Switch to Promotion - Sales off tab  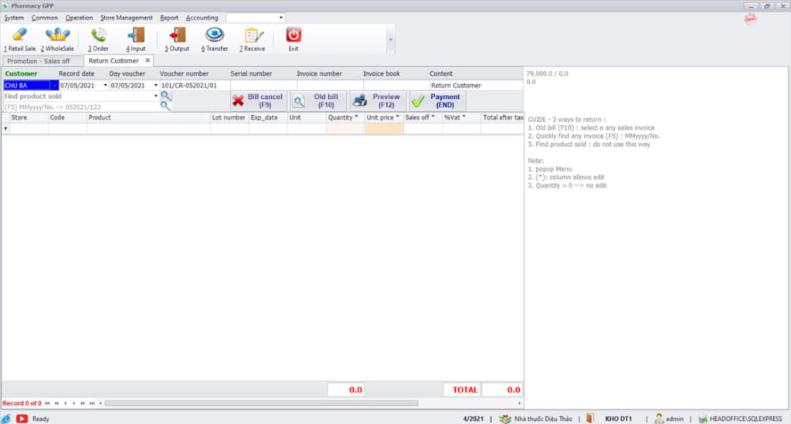pyautogui.click(x=39, y=60)
